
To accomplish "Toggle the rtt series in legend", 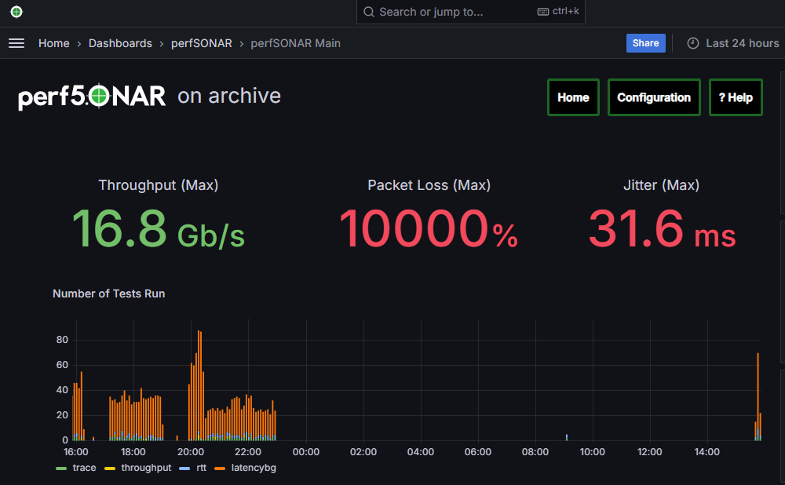I will (201, 468).
